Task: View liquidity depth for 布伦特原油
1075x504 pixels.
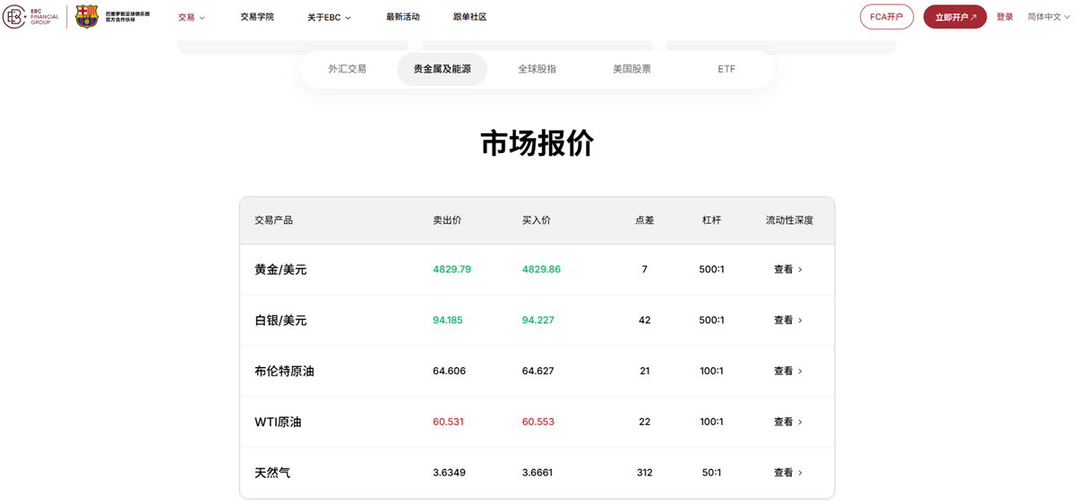Action: click(788, 371)
